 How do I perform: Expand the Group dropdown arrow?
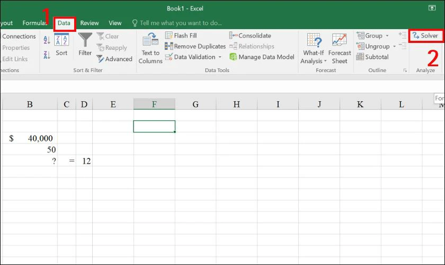pos(387,36)
